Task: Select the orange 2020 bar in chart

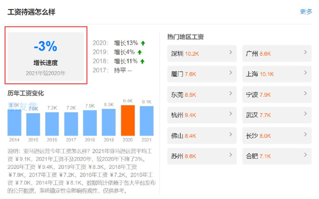Action: tap(128, 120)
